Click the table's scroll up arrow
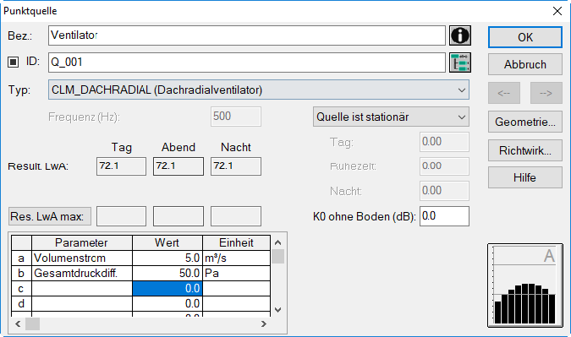 [x=277, y=242]
